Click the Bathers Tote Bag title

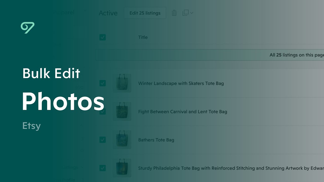point(156,140)
